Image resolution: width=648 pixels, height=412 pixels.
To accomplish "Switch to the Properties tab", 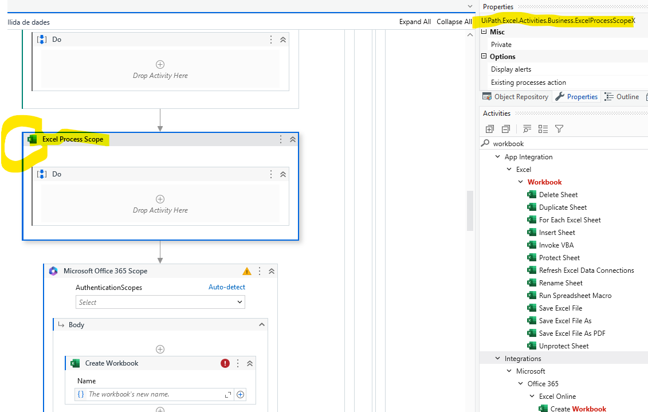I will click(576, 97).
